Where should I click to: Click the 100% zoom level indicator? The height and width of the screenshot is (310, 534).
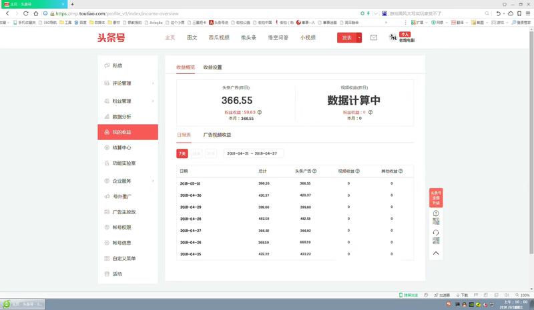[523, 295]
